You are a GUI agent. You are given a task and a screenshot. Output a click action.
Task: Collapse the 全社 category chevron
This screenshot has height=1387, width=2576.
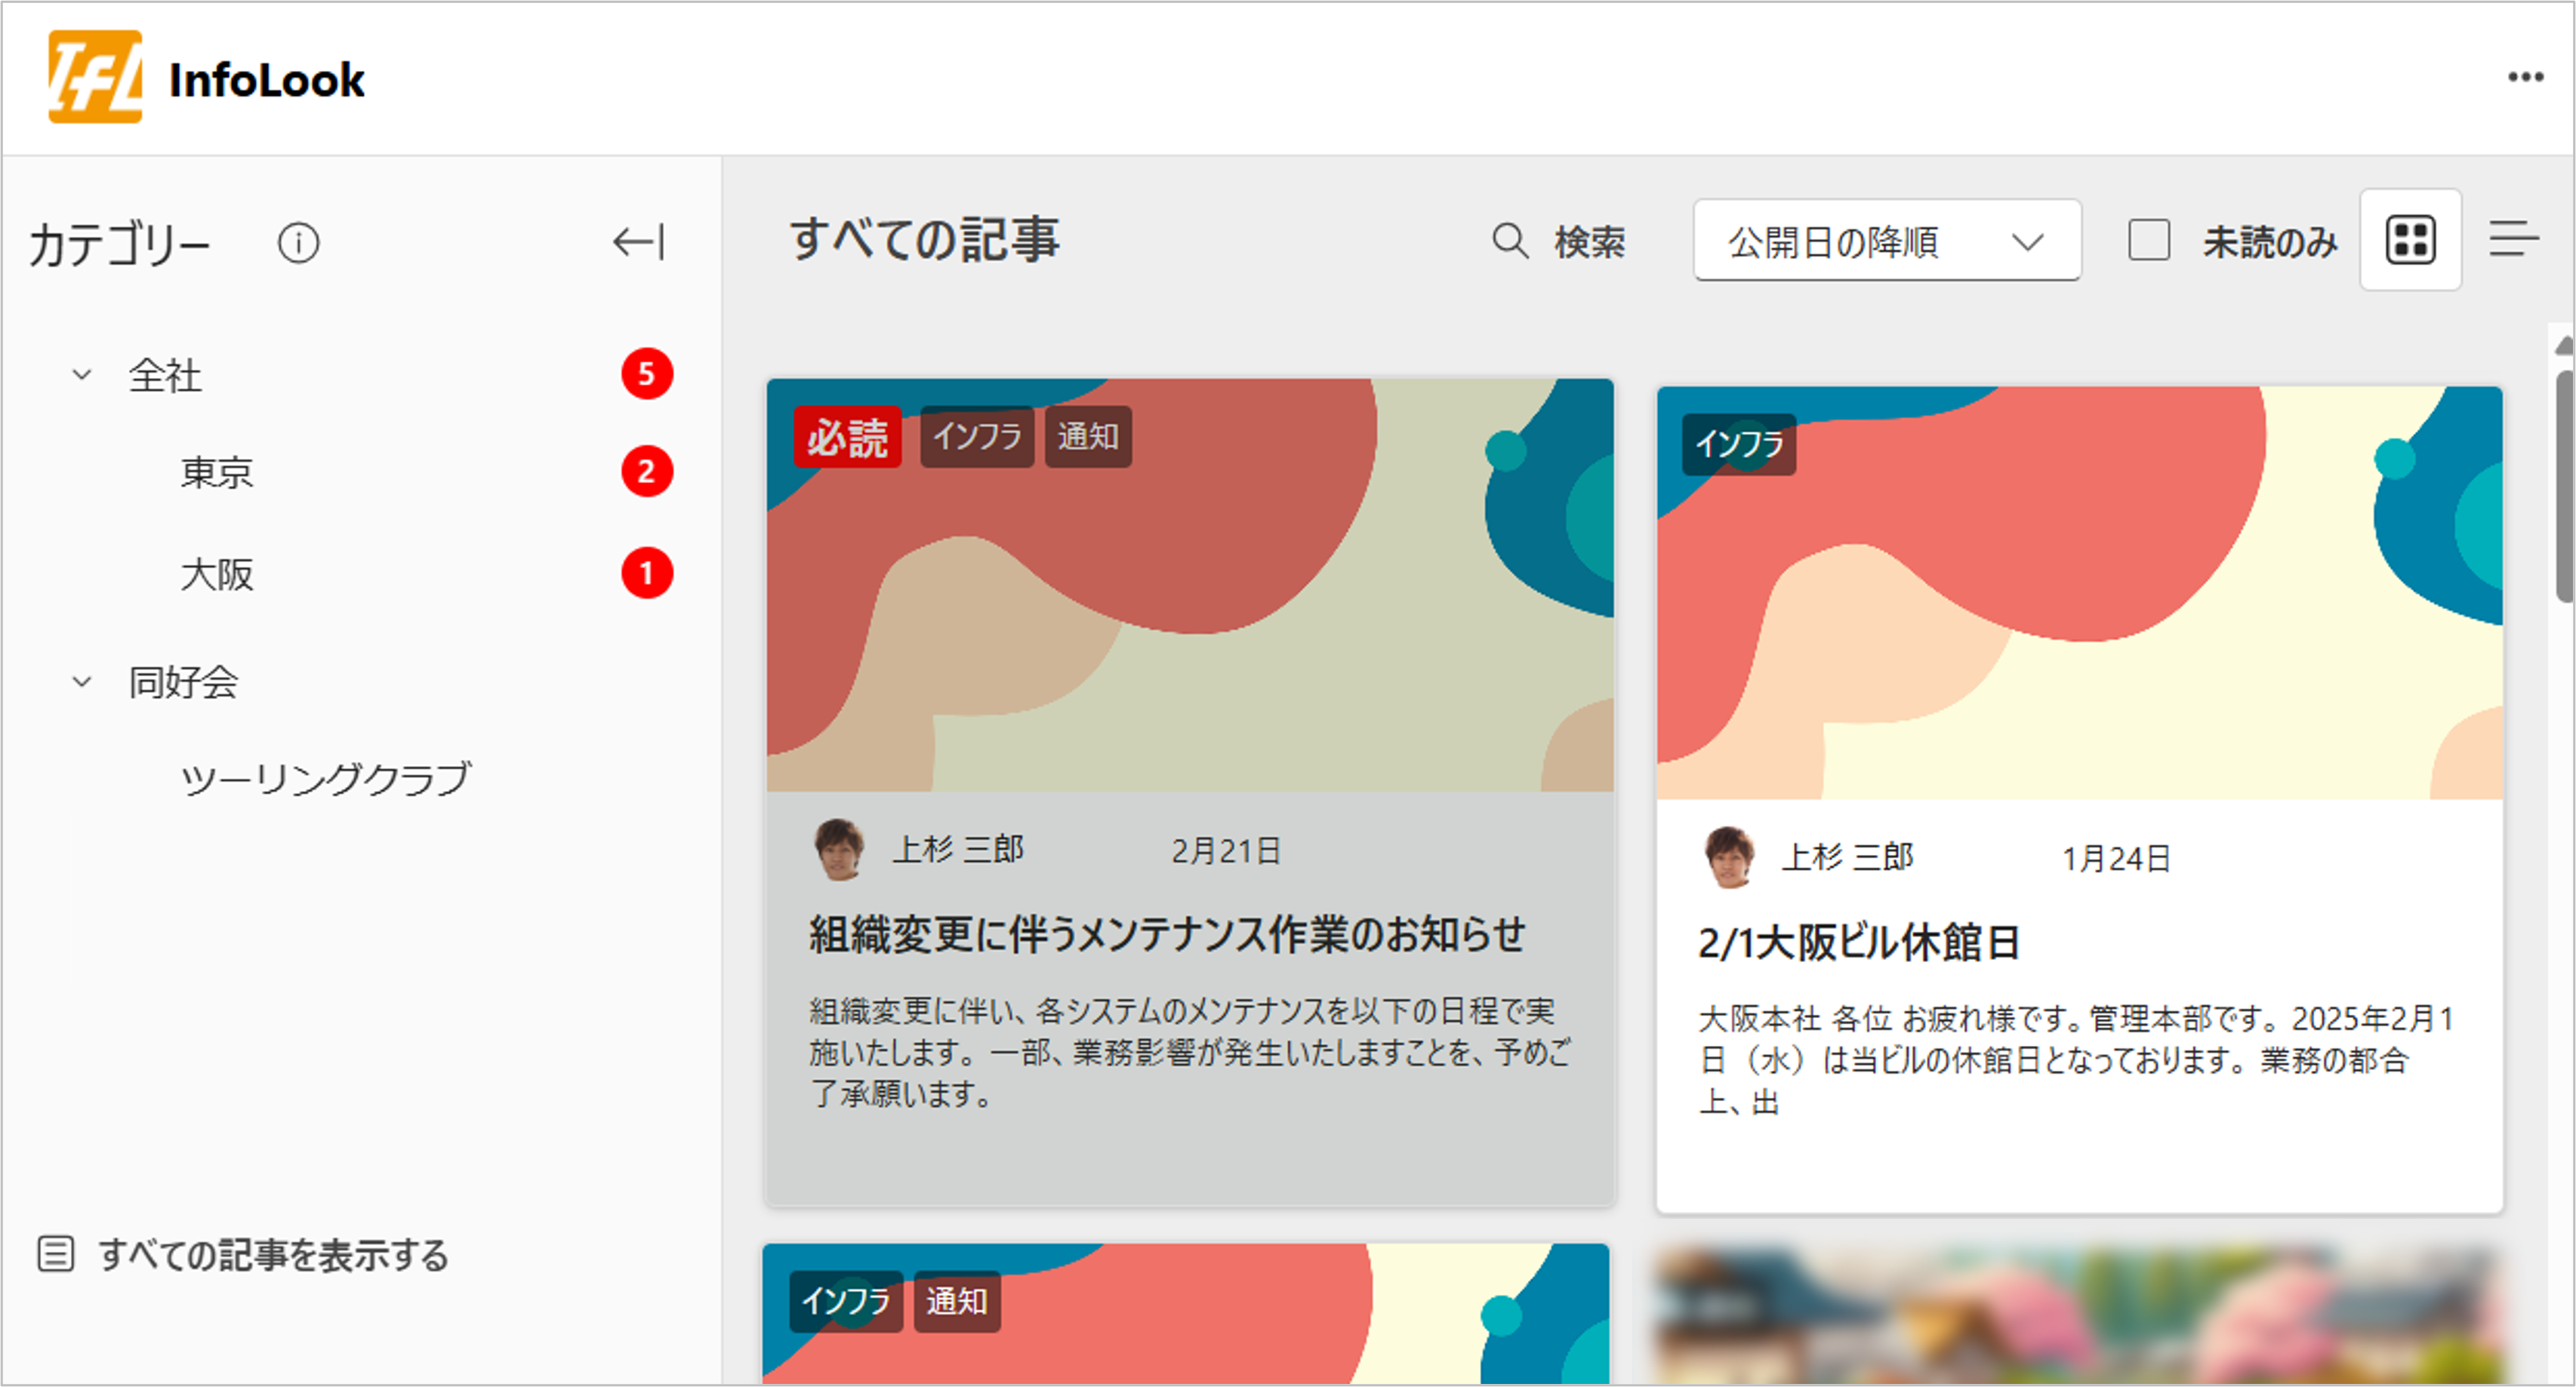pos(82,375)
